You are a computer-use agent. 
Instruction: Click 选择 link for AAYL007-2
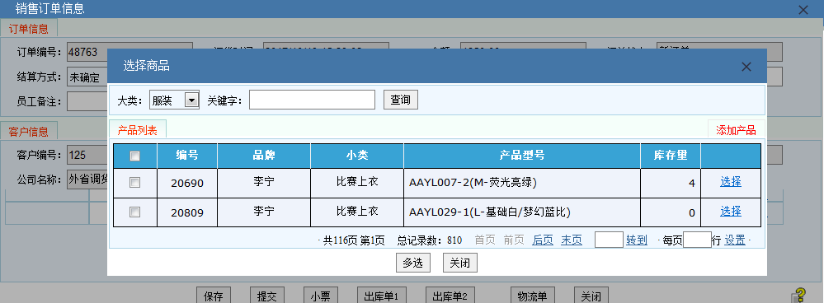(731, 182)
